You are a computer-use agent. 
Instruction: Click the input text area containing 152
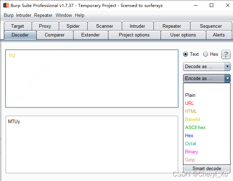pos(92,78)
